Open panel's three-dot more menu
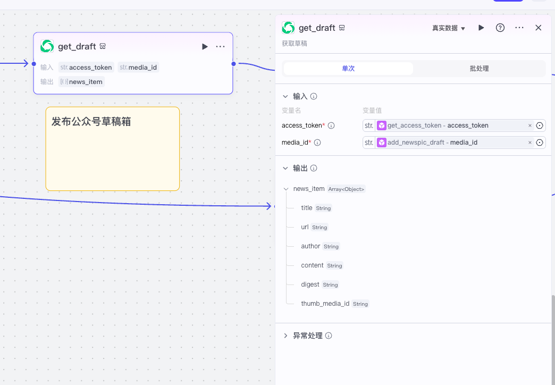This screenshot has width=555, height=385. click(519, 28)
